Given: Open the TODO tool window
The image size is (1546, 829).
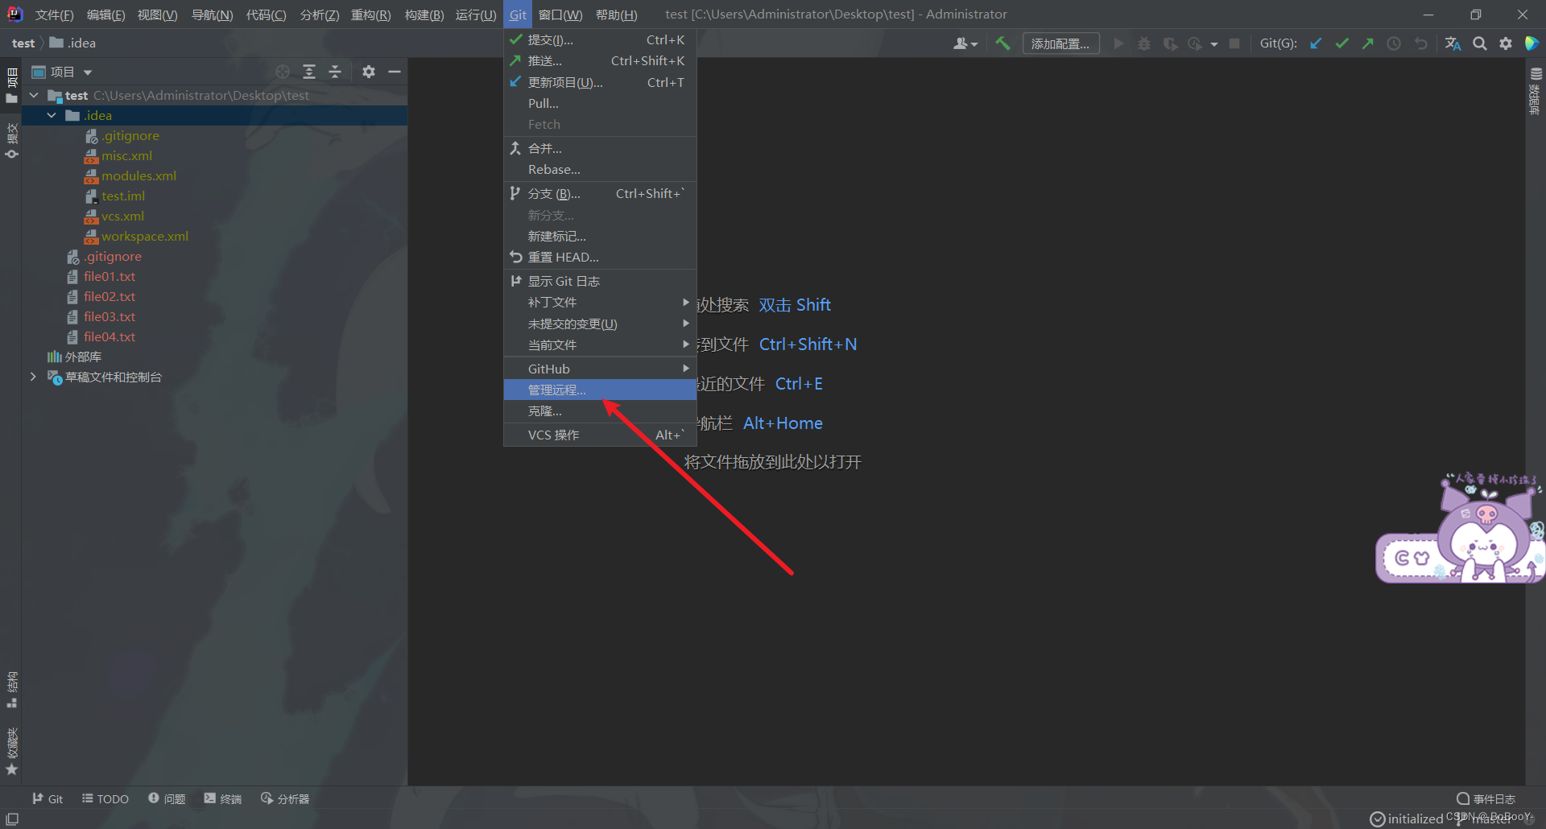Looking at the screenshot, I should click(x=105, y=798).
